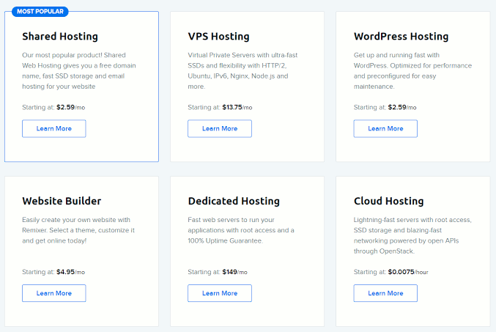Click Learn More under WordPress Hosting

point(385,128)
